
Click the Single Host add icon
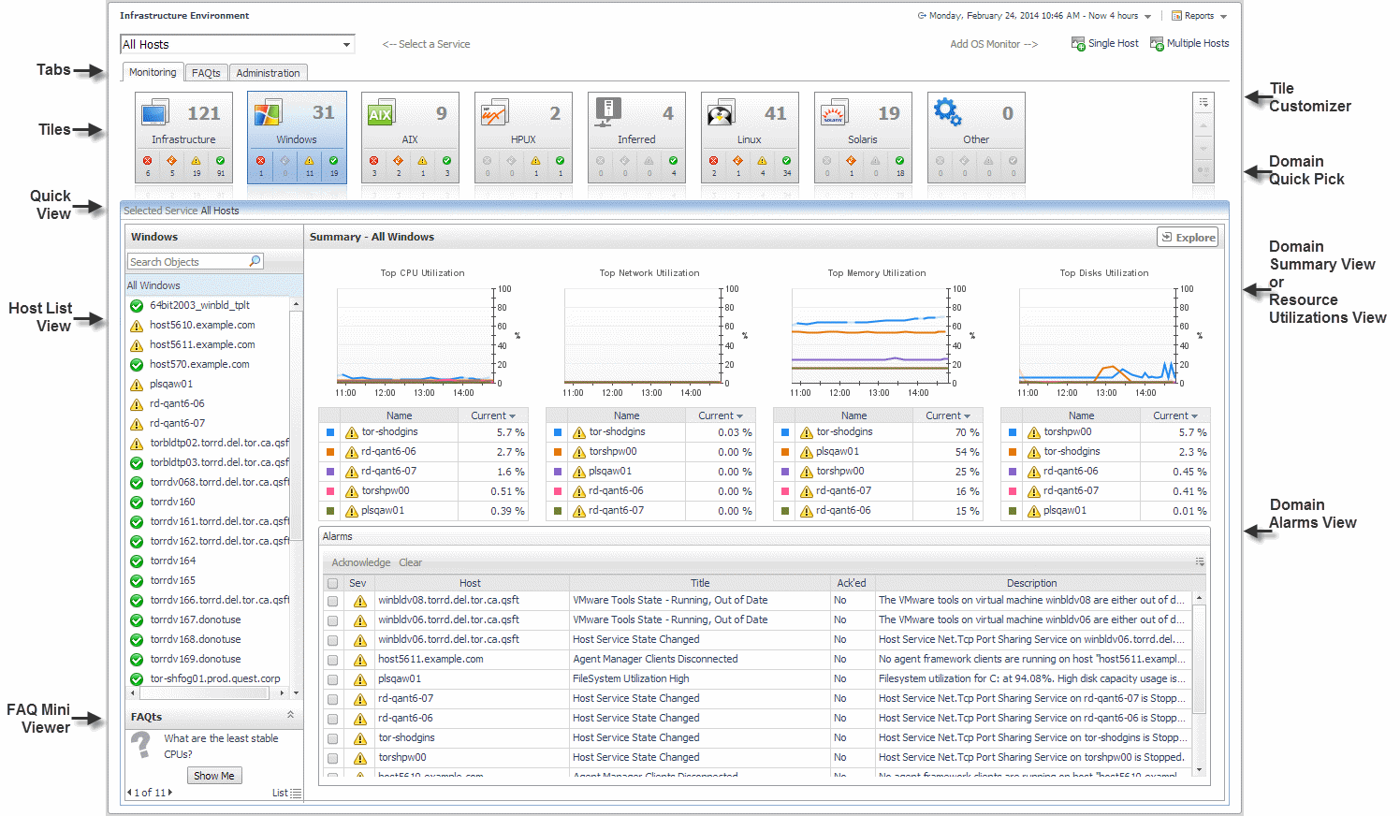1078,44
